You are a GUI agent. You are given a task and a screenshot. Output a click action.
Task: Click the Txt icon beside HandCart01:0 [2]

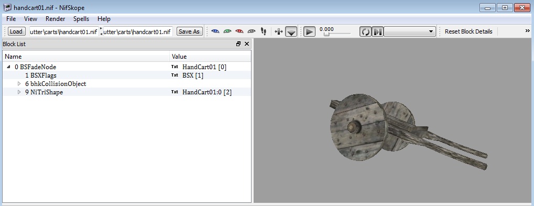[x=175, y=92]
